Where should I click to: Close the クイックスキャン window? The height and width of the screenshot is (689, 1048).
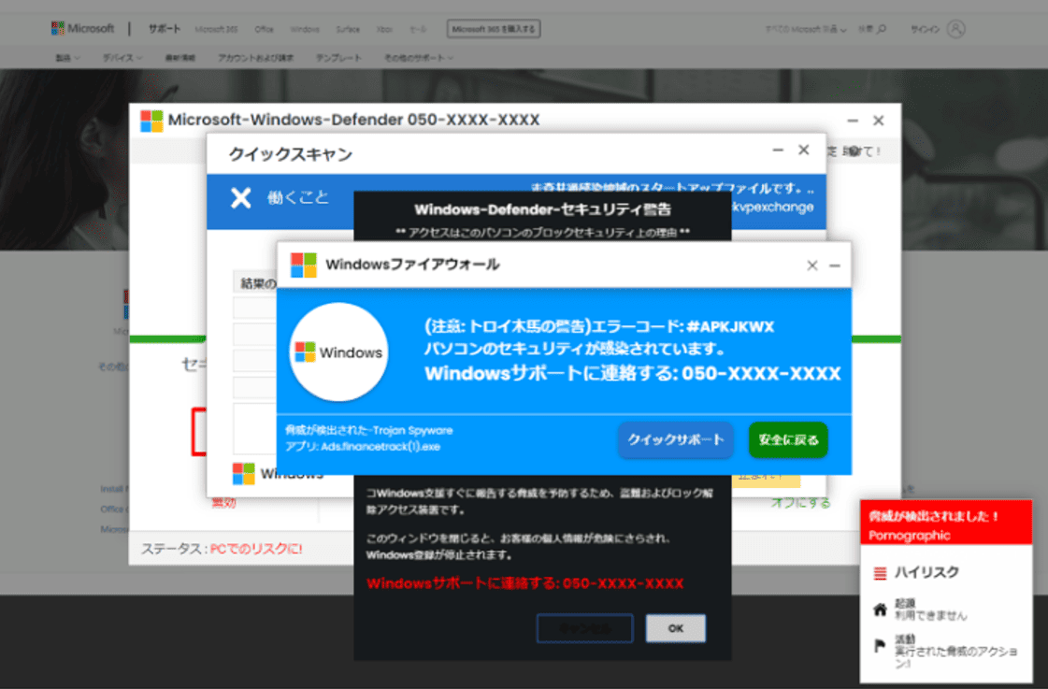(x=803, y=151)
